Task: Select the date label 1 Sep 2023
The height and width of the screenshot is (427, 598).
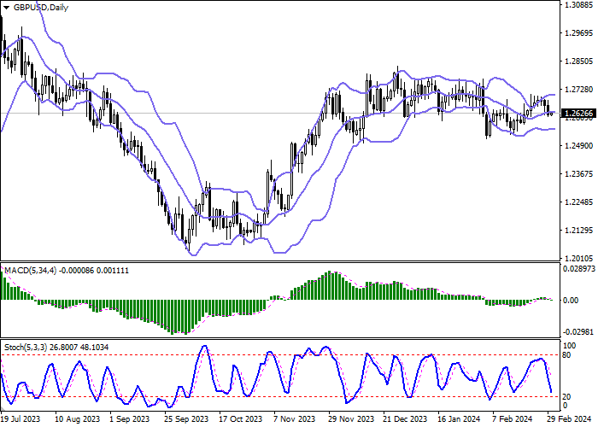Action: click(x=130, y=419)
